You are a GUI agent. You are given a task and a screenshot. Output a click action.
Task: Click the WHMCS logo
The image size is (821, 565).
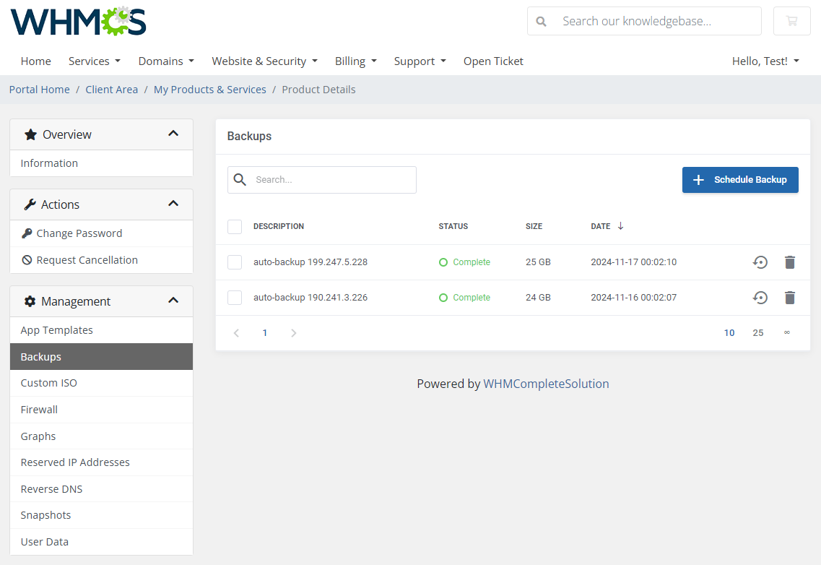point(79,21)
